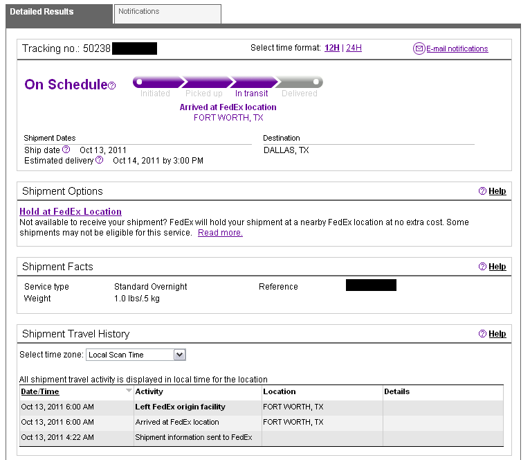This screenshot has width=530, height=460.
Task: Click 'Oct 13, 2011 4:22 AM' cell
Action: coord(57,437)
